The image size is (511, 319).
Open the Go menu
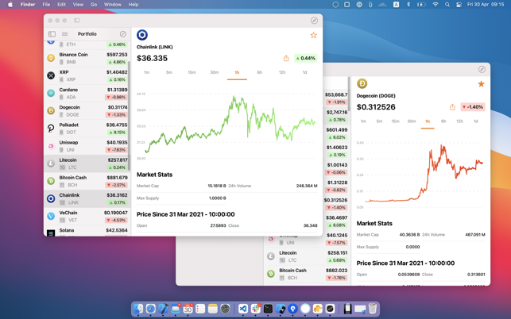coord(94,5)
